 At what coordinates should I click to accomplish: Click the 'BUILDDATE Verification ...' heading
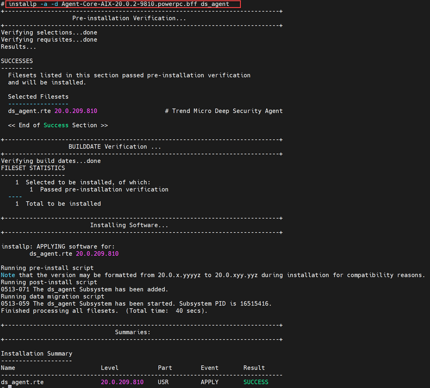(115, 147)
